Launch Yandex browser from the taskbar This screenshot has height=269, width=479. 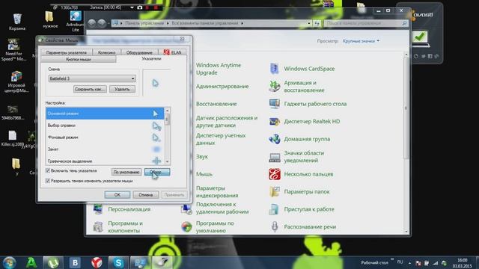tap(97, 262)
